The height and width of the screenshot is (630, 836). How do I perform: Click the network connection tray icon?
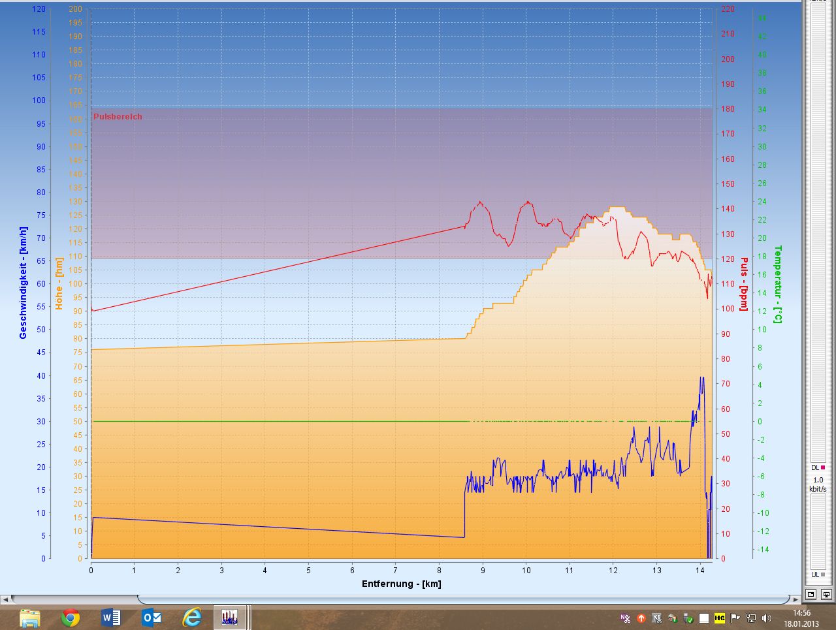point(751,618)
